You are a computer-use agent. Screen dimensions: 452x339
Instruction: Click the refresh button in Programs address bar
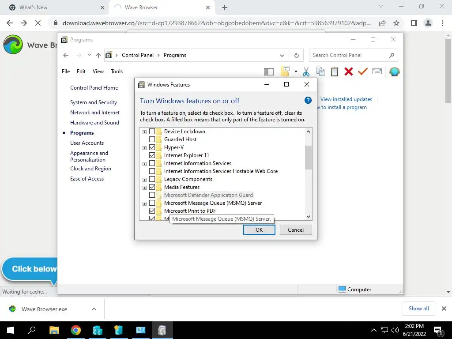coord(296,55)
